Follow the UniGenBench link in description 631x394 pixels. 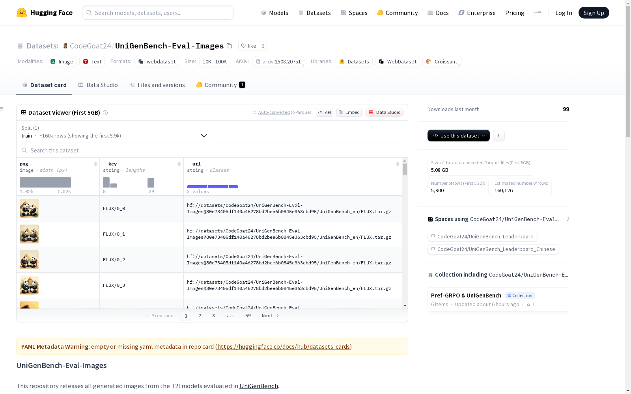point(259,386)
